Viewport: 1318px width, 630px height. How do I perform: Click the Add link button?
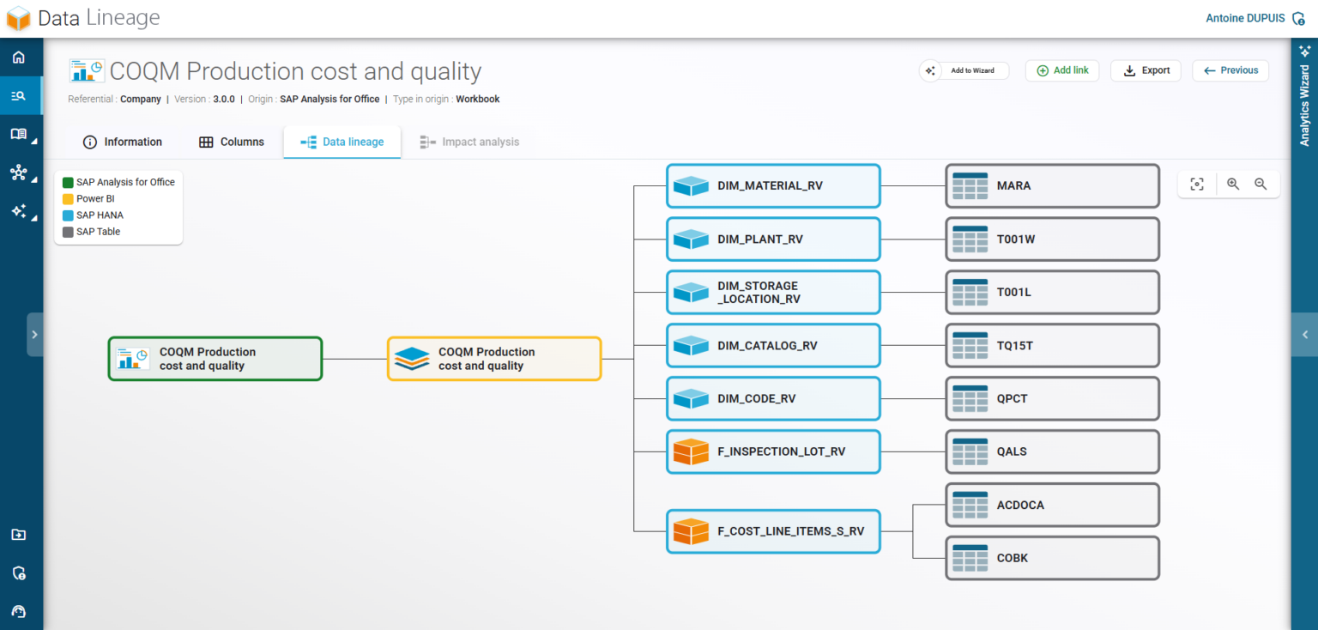pos(1062,70)
